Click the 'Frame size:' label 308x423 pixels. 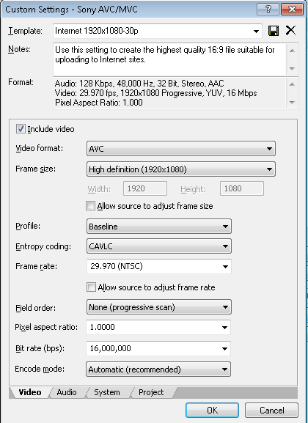[x=36, y=169]
